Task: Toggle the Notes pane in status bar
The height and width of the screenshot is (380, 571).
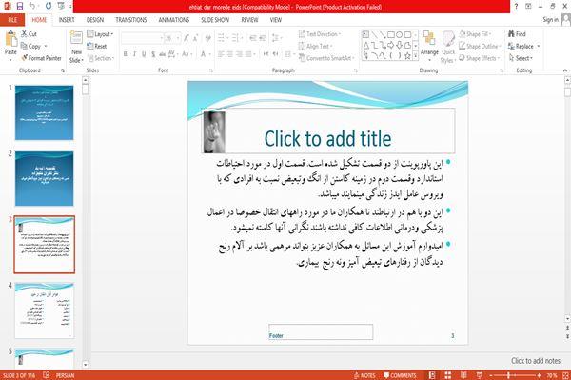Action: [364, 375]
